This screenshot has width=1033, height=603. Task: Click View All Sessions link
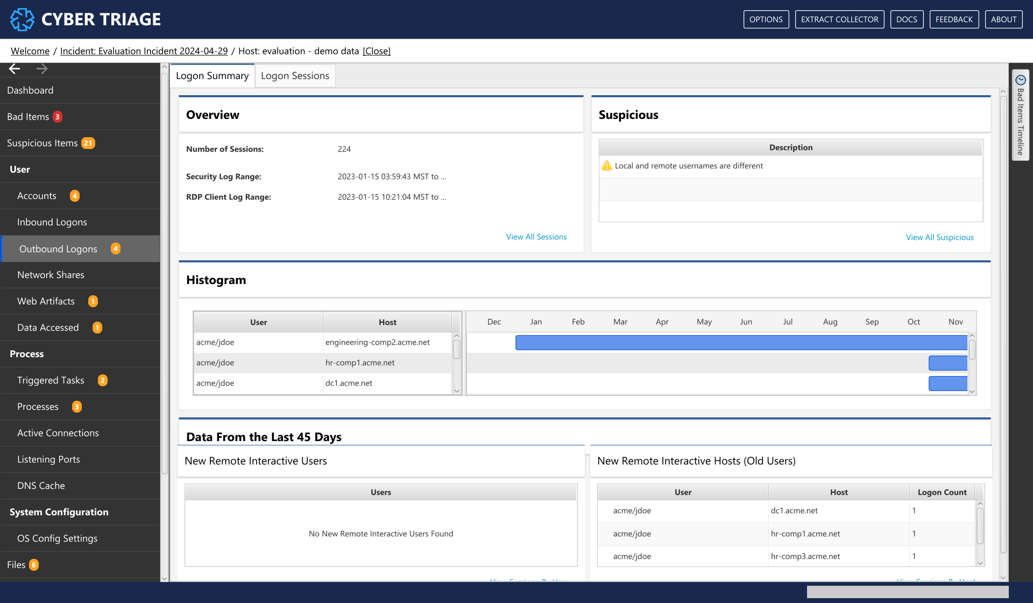(535, 236)
